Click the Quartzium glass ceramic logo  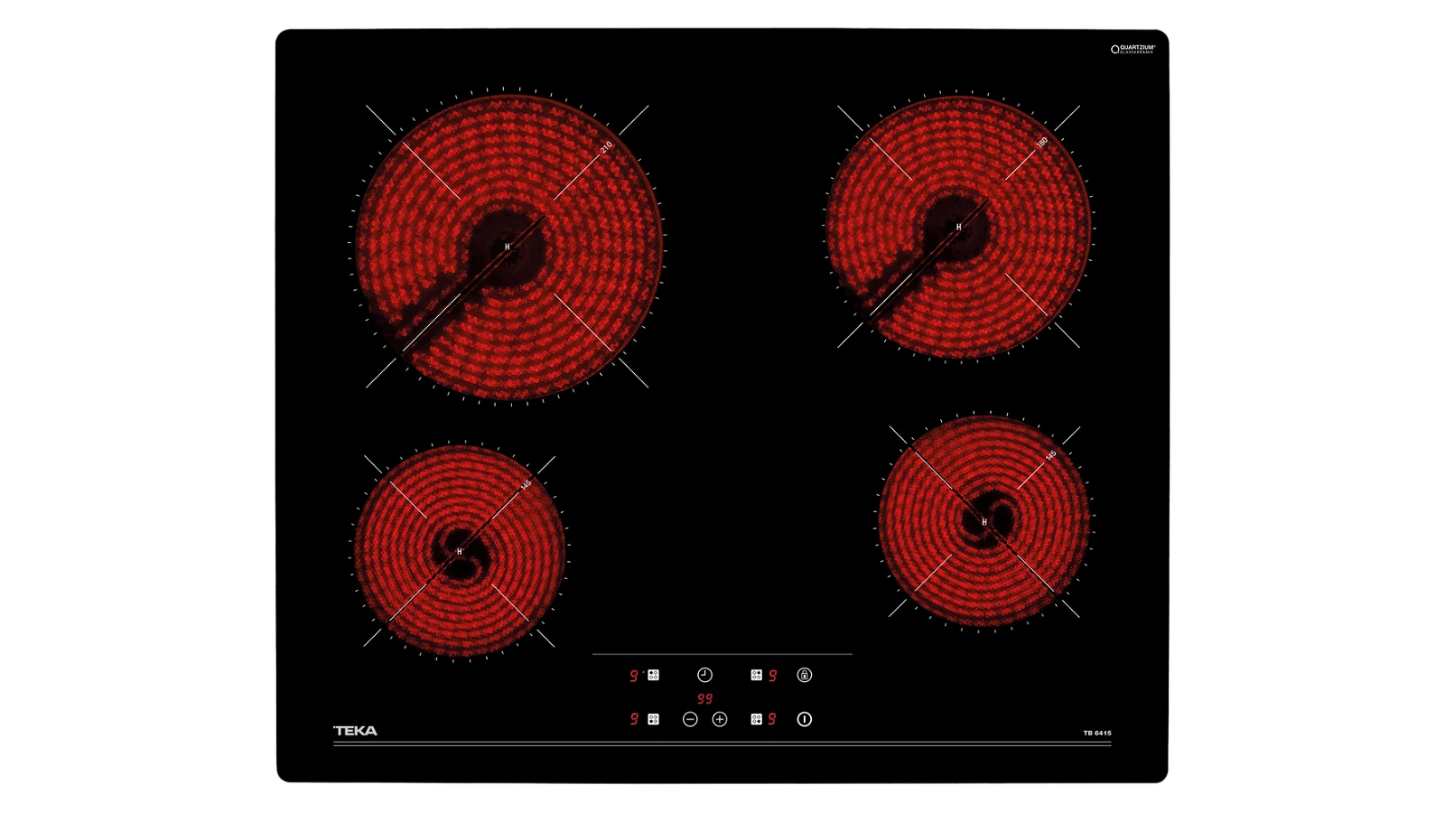(x=1133, y=49)
